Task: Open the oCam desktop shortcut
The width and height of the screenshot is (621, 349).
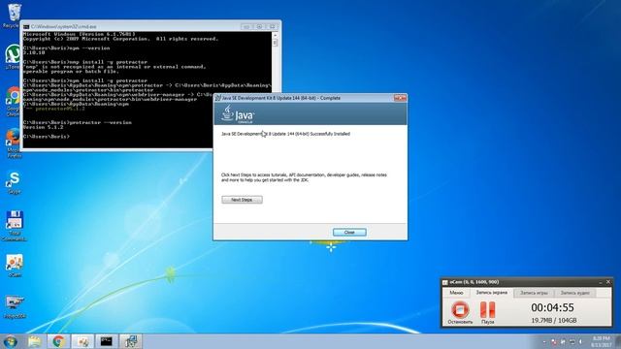Action: [x=15, y=266]
